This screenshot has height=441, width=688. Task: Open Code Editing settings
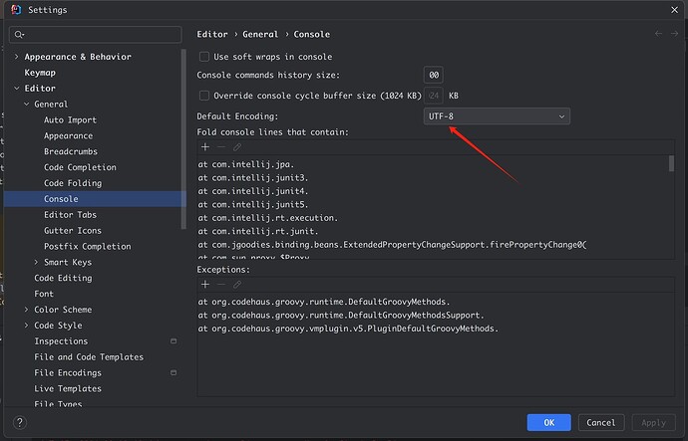(x=63, y=278)
